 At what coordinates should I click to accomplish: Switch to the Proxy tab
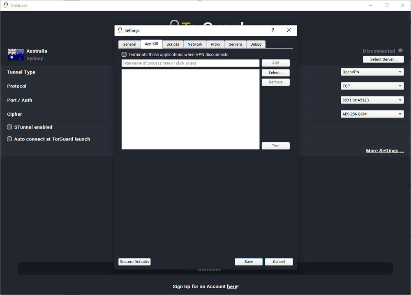tap(215, 44)
